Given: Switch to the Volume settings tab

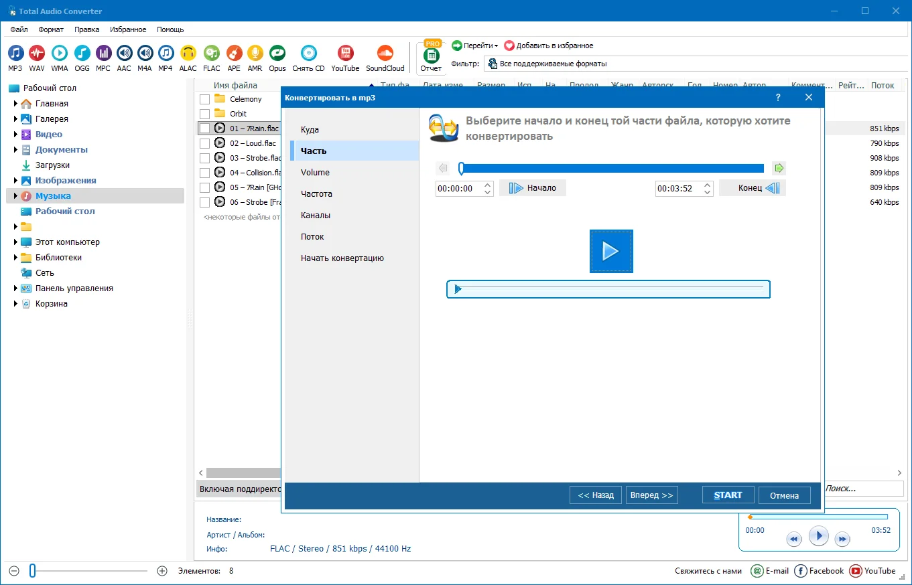Looking at the screenshot, I should pos(315,172).
